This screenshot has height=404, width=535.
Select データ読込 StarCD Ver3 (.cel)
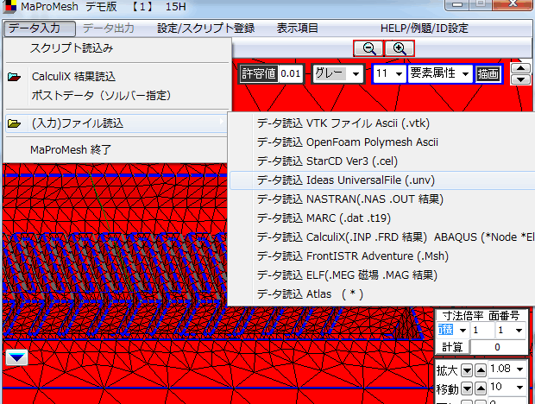pos(382,161)
